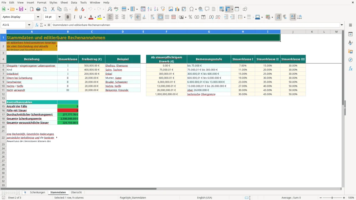This screenshot has width=356, height=200.
Task: Click the Split Window icon
Action: [x=237, y=9]
